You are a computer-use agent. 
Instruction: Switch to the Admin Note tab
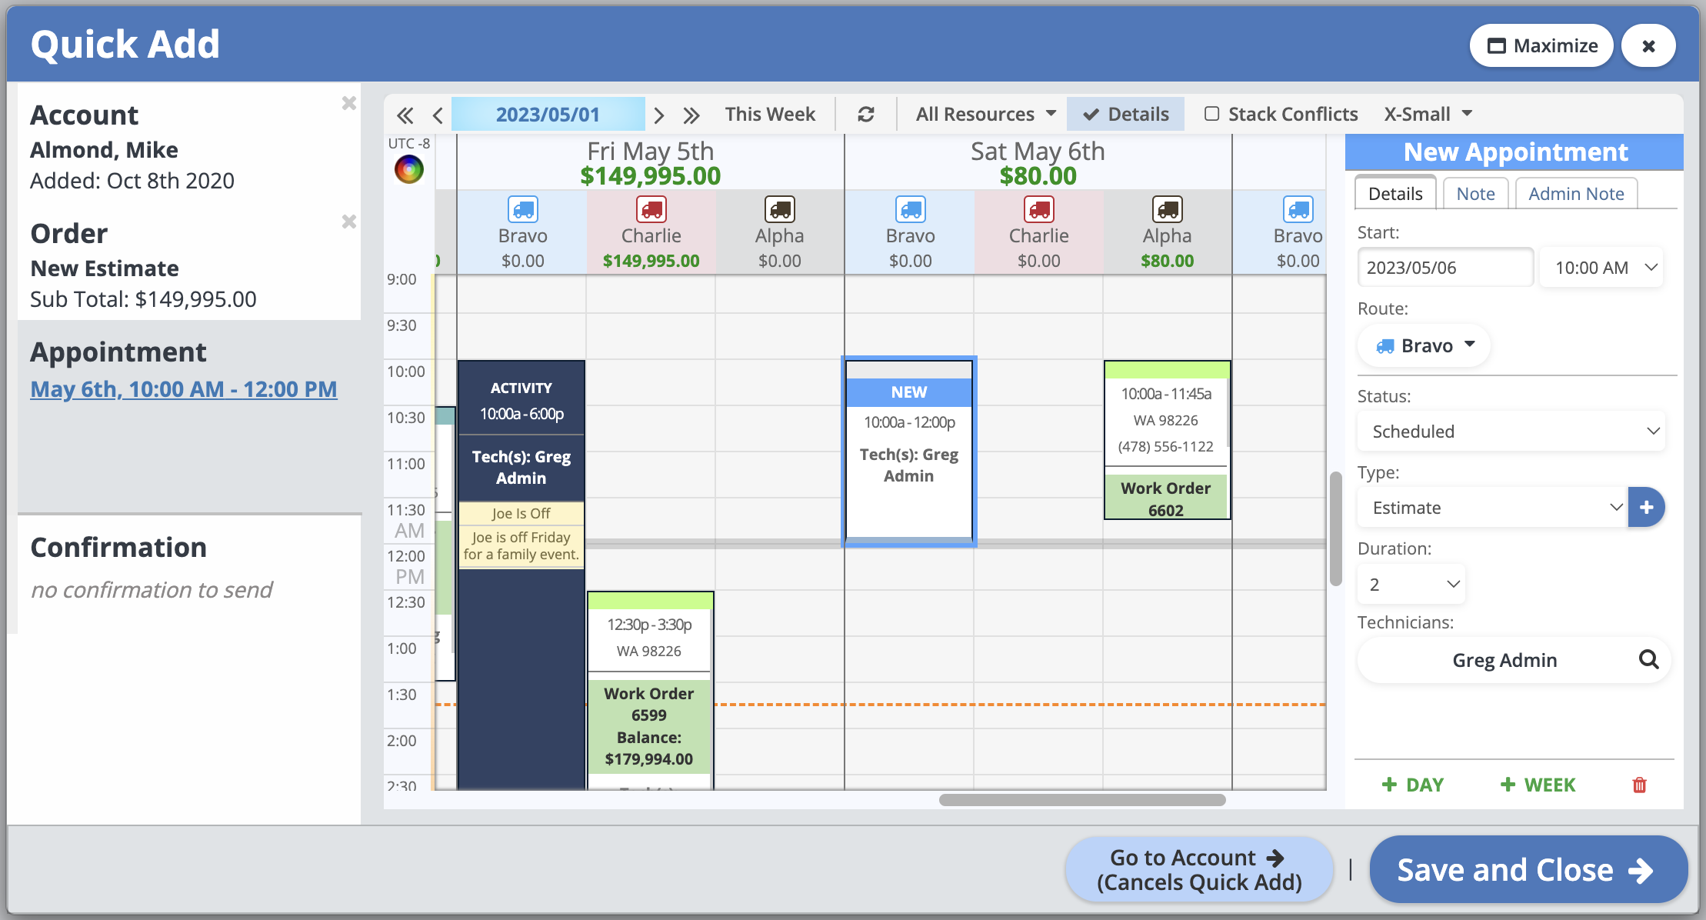[x=1575, y=194]
